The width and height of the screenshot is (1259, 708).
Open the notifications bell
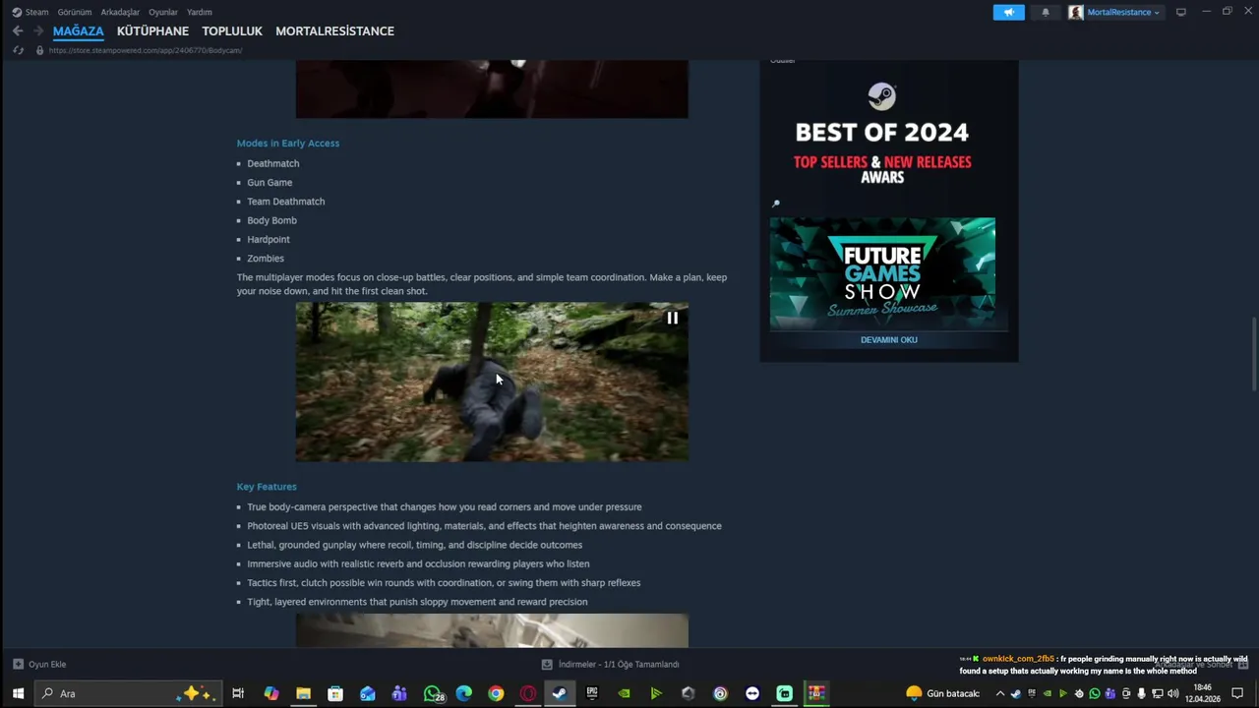click(x=1045, y=12)
